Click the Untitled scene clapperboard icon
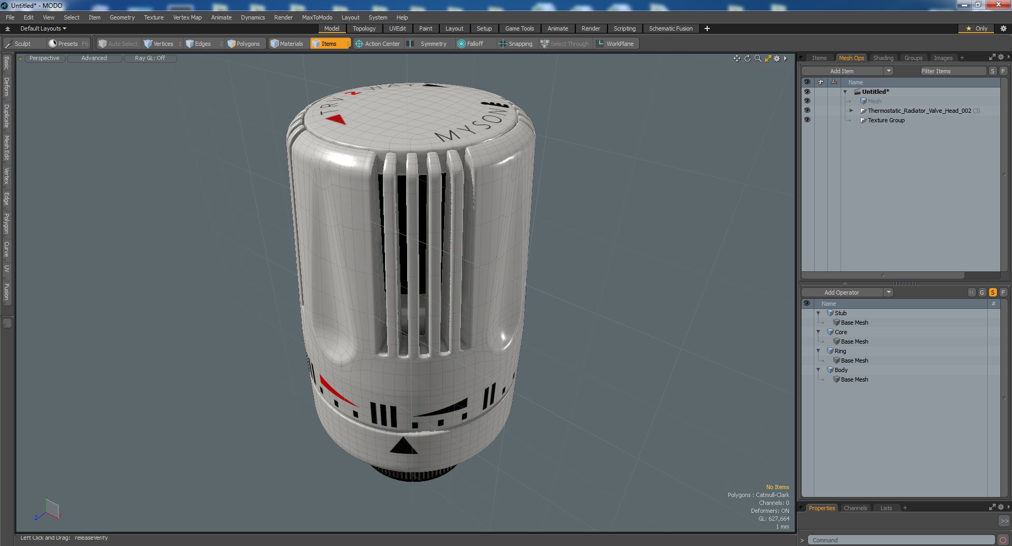 [x=857, y=92]
